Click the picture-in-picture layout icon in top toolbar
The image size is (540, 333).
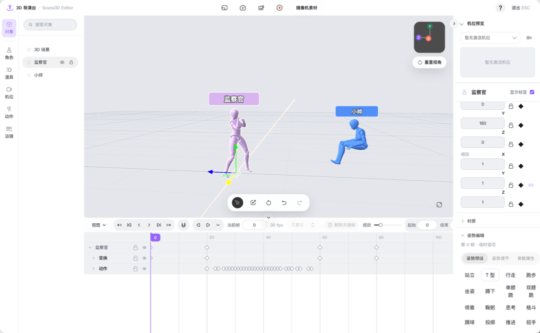click(x=224, y=7)
